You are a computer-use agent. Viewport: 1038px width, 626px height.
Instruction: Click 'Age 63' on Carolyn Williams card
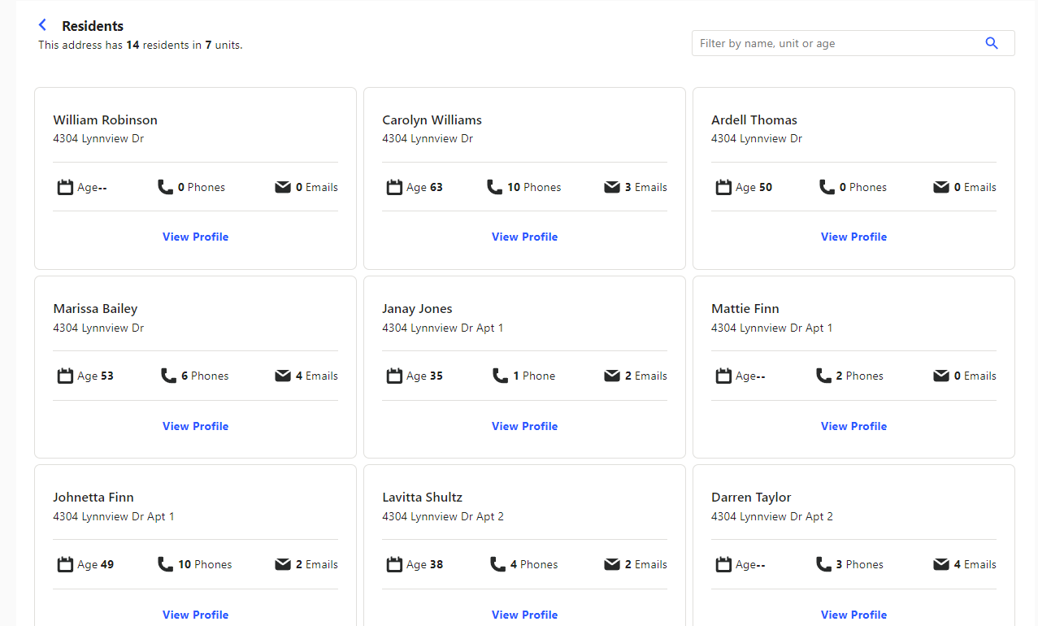(x=424, y=187)
